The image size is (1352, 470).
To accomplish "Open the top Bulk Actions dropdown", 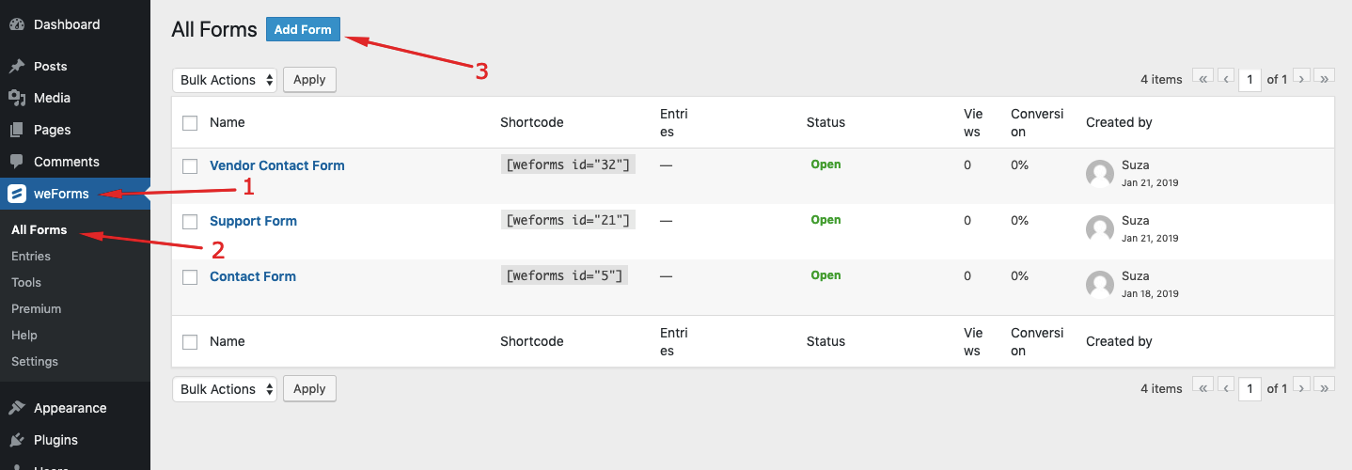I will pos(225,80).
